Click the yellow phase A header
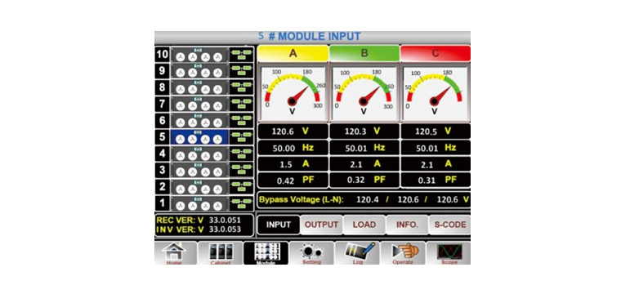The width and height of the screenshot is (621, 294). (x=293, y=53)
